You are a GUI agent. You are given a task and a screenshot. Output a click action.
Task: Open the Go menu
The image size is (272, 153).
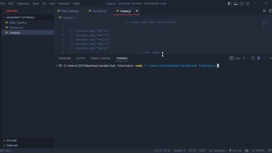pyautogui.click(x=44, y=3)
